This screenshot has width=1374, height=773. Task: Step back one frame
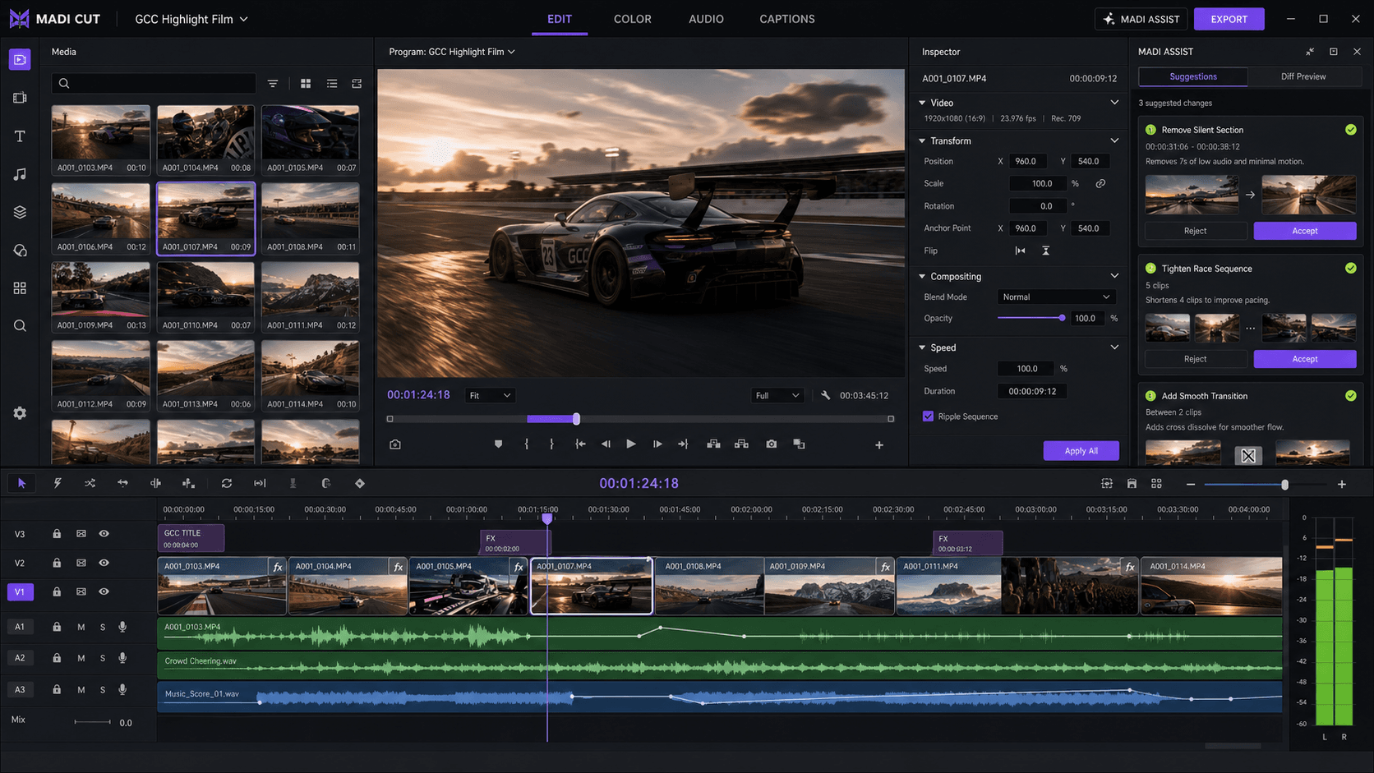tap(606, 444)
